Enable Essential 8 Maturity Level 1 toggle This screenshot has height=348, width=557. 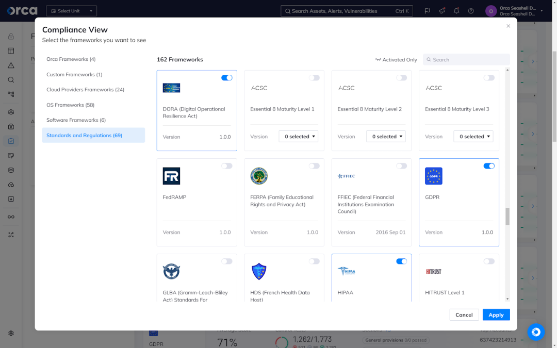pyautogui.click(x=314, y=78)
